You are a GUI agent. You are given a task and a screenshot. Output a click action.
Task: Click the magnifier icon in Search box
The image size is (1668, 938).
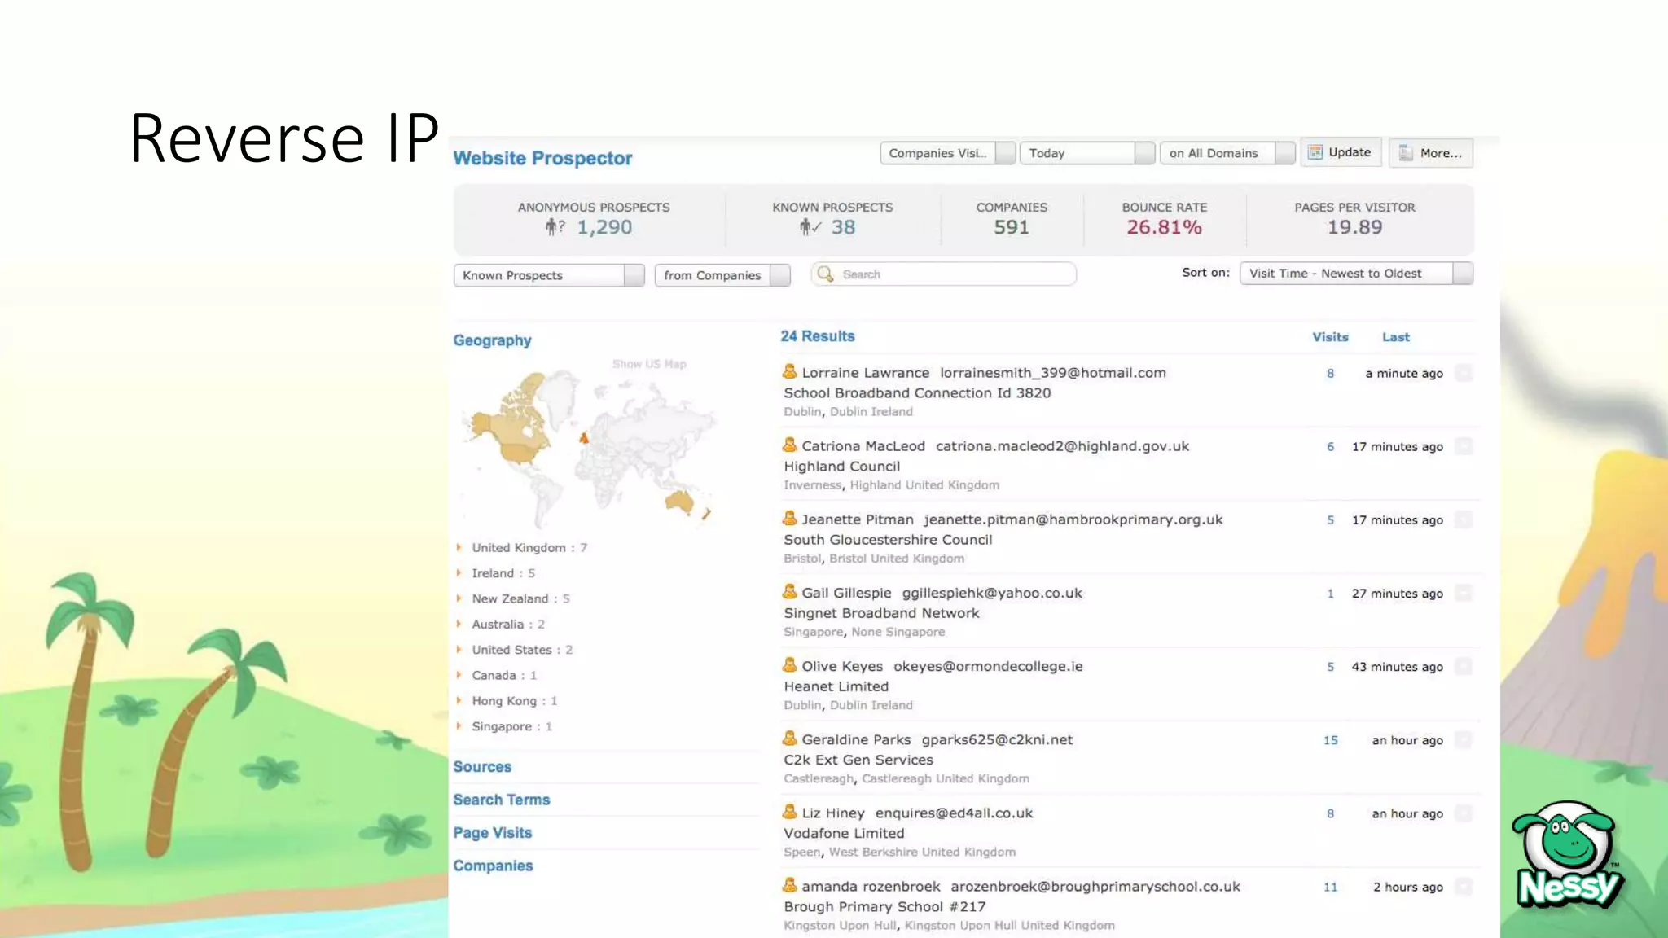(825, 274)
